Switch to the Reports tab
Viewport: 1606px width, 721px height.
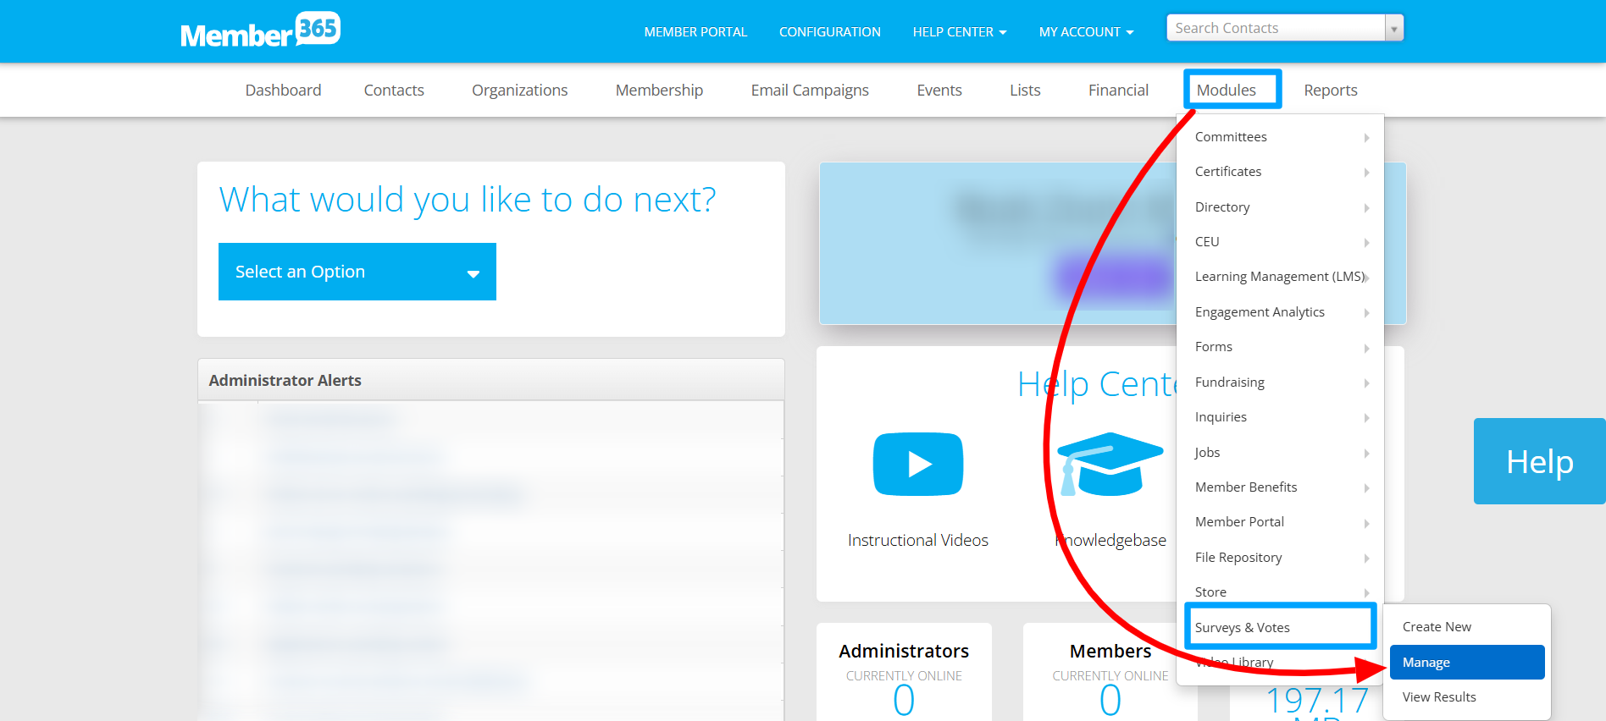1330,91
